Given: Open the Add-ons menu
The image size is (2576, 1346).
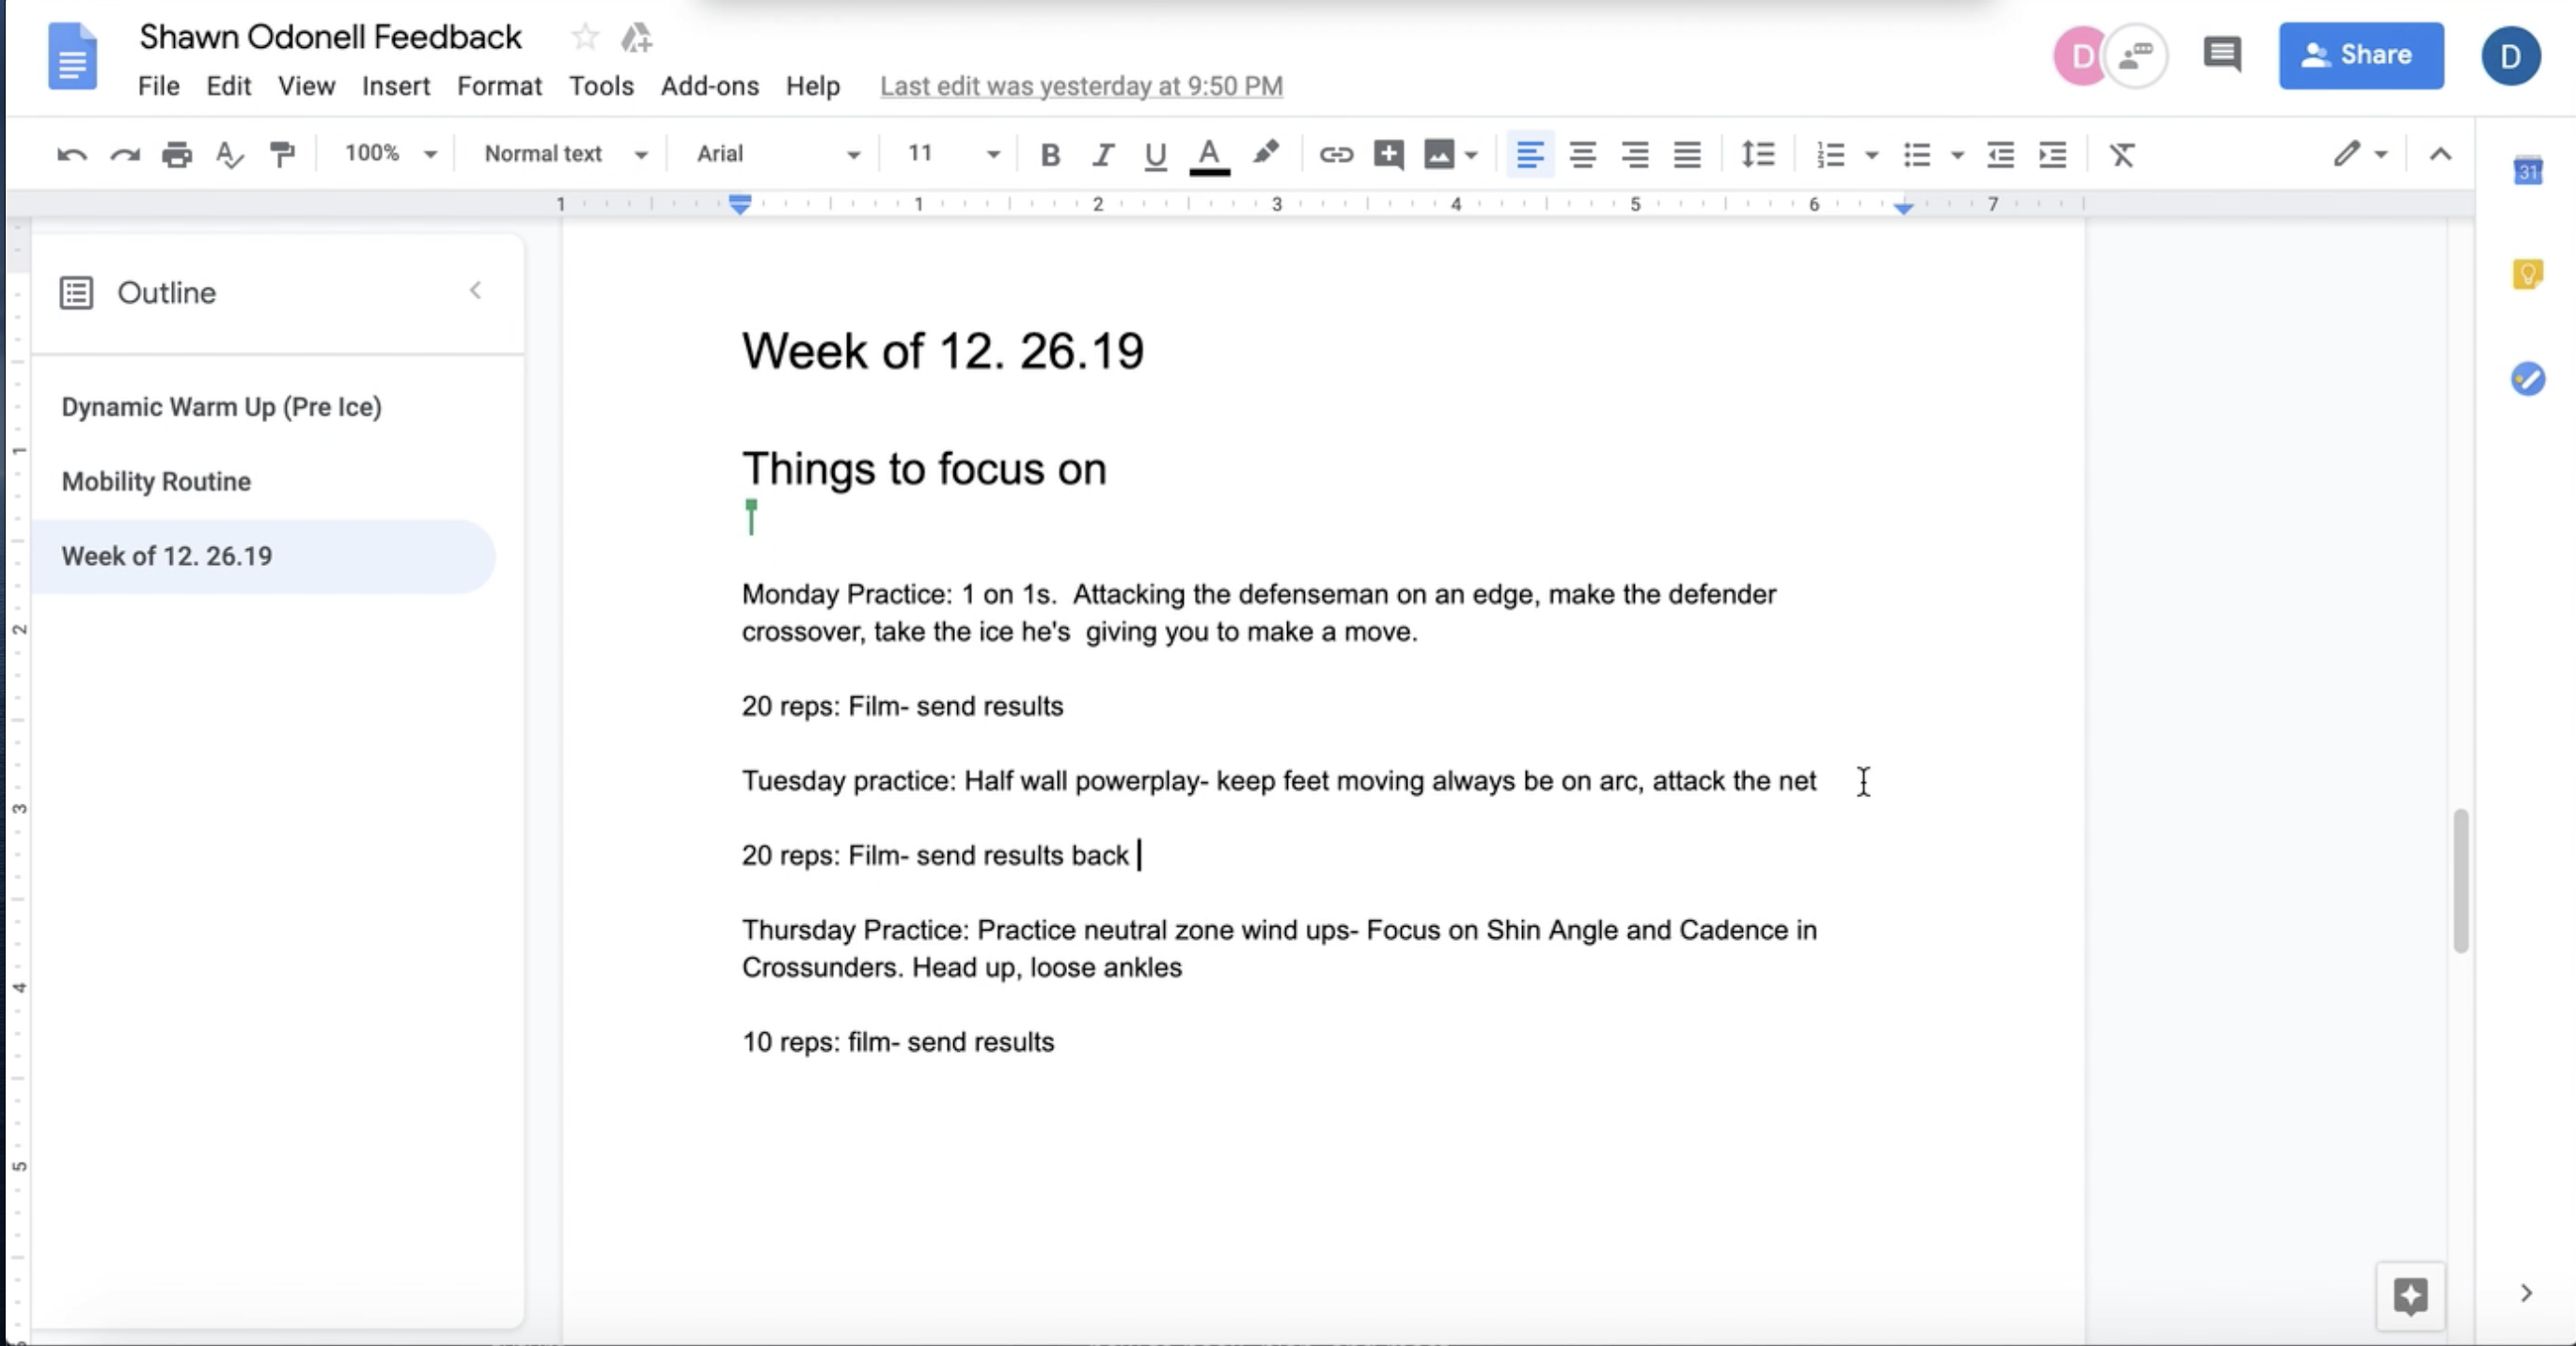Looking at the screenshot, I should click(x=709, y=86).
